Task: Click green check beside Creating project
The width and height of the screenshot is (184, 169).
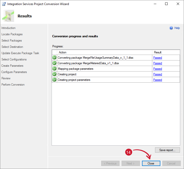Action: (54, 74)
